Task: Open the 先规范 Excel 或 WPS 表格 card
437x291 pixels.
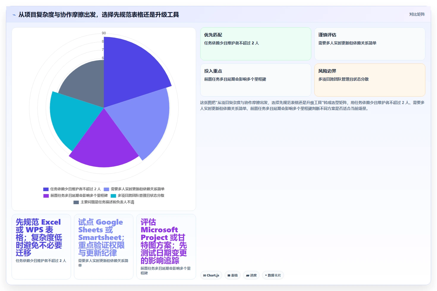Action: click(41, 247)
